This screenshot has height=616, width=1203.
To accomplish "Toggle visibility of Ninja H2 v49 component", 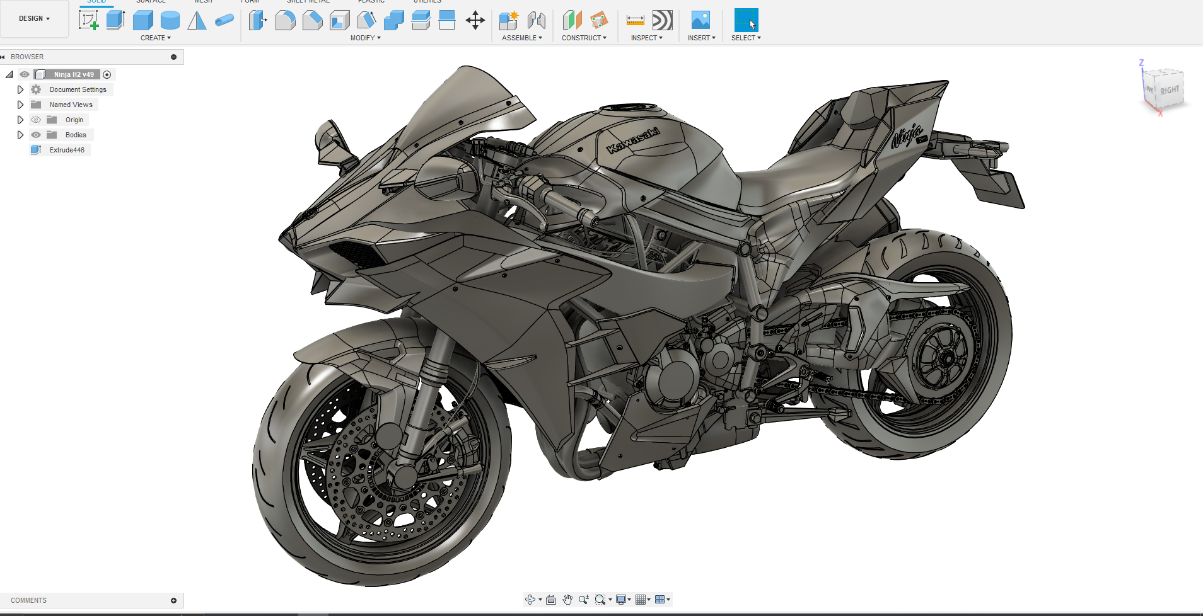I will (25, 74).
